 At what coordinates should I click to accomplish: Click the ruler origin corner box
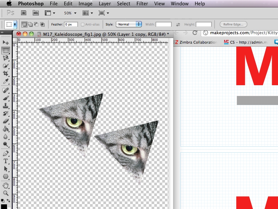15,40
